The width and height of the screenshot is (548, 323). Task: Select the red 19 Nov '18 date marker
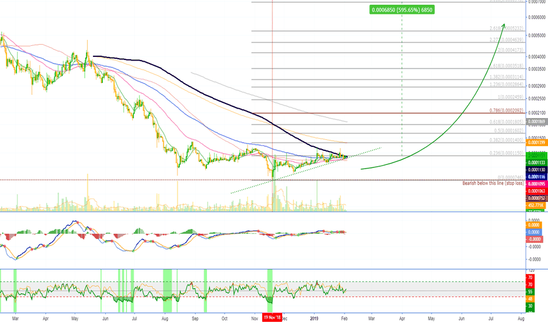272,317
